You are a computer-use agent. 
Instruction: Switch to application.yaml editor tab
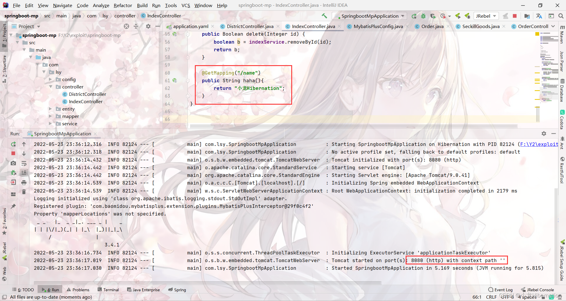(x=190, y=26)
